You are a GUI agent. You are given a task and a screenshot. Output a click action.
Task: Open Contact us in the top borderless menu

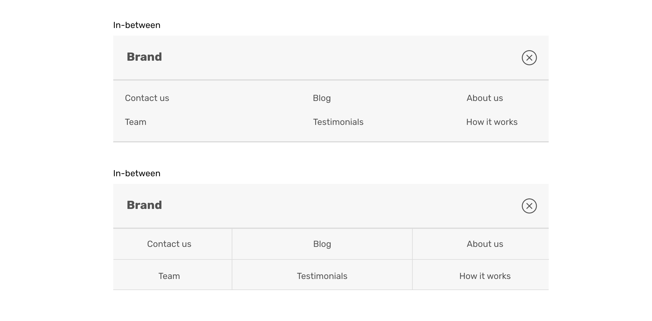point(147,98)
